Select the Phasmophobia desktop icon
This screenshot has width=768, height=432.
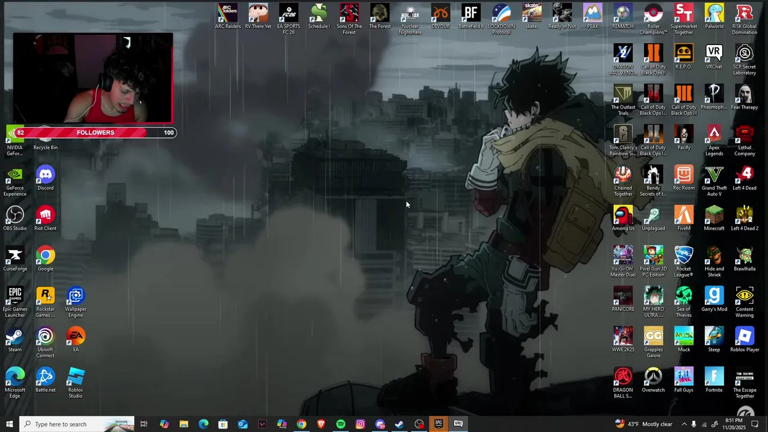[x=714, y=97]
